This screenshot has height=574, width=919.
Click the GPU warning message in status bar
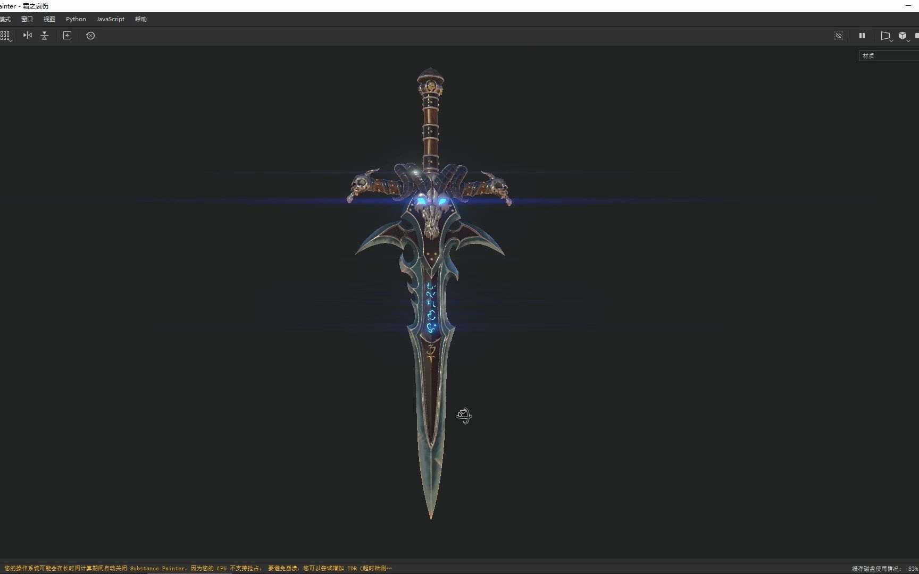198,568
